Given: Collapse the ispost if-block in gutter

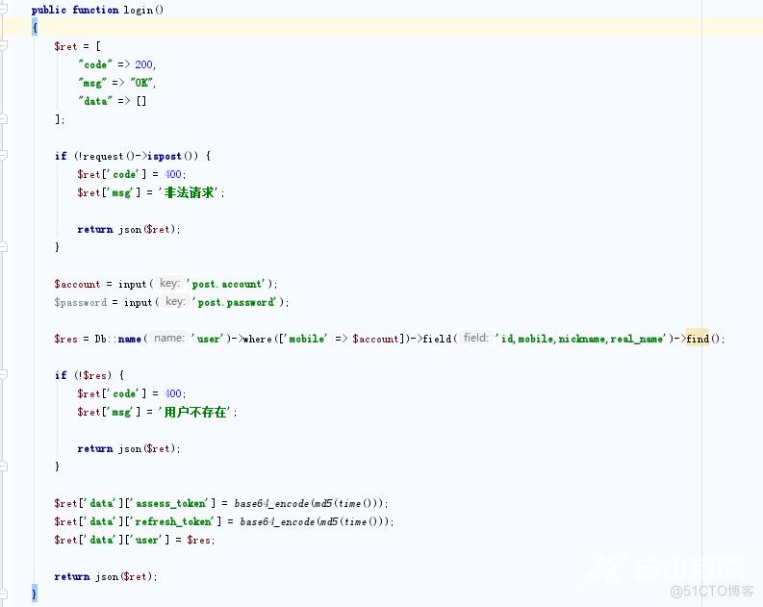Looking at the screenshot, I should pos(4,156).
